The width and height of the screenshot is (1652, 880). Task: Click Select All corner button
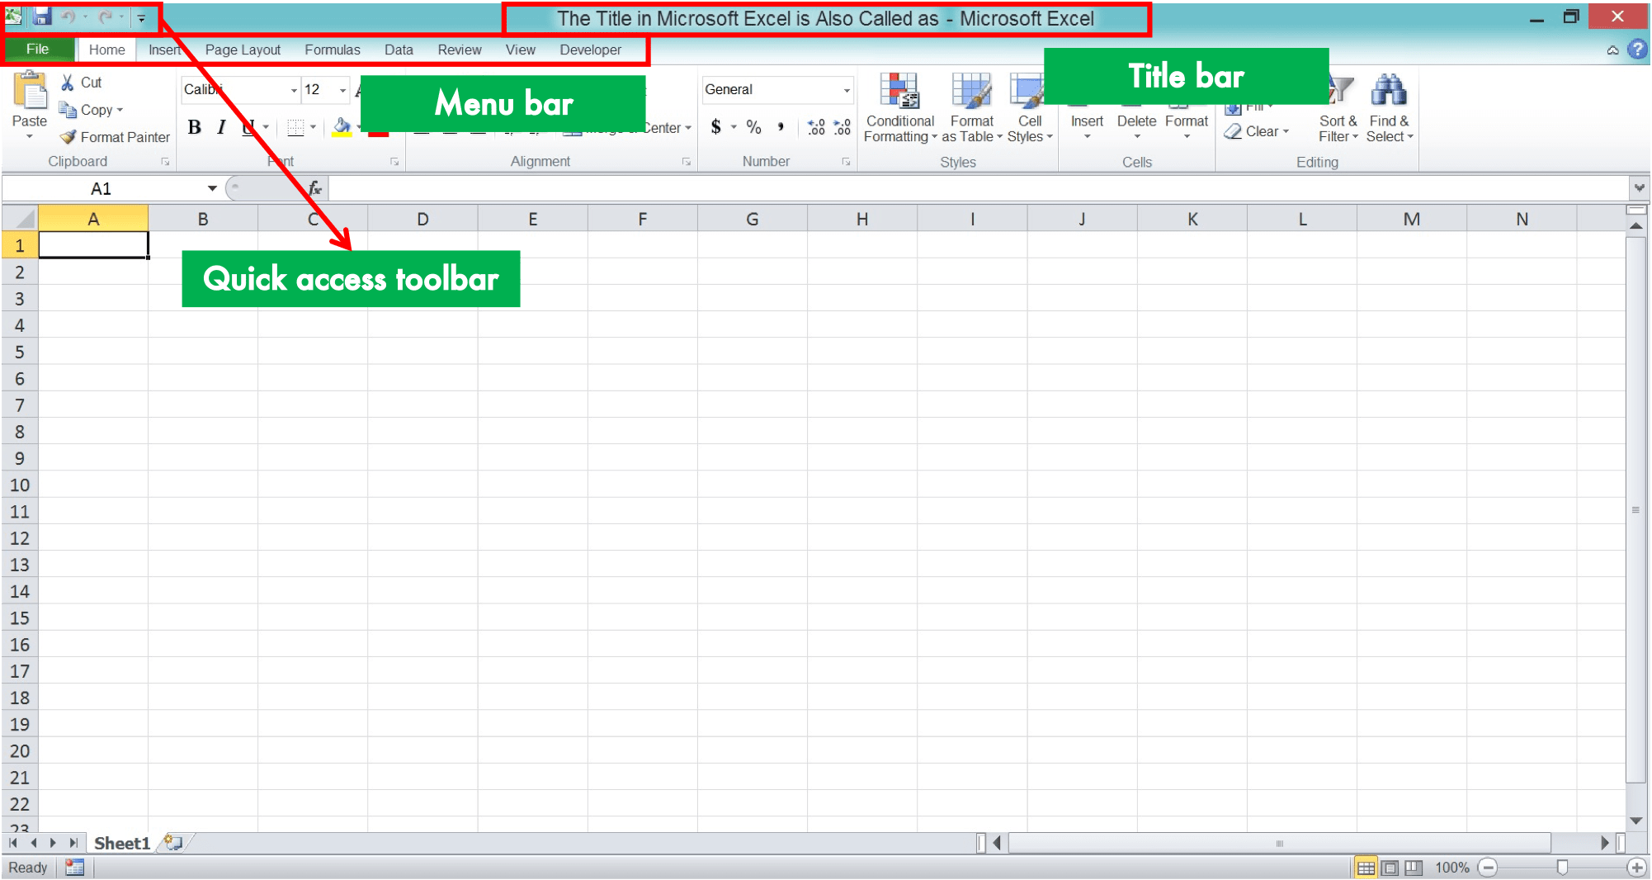(20, 219)
